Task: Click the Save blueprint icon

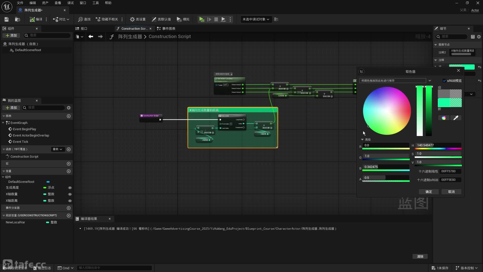Action: tap(7, 19)
